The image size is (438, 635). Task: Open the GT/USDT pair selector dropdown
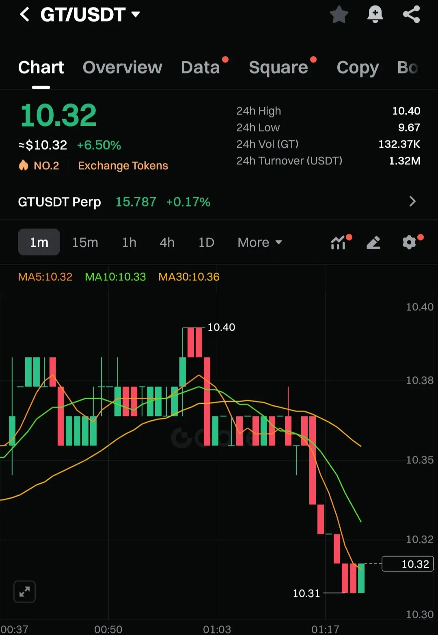click(90, 15)
